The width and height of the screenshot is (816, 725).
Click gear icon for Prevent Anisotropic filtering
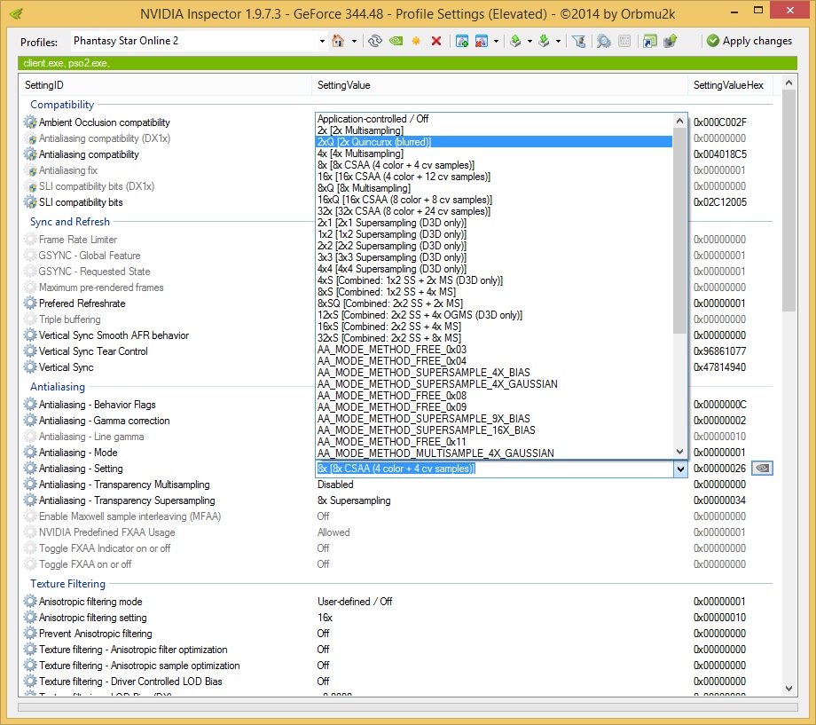[x=30, y=634]
